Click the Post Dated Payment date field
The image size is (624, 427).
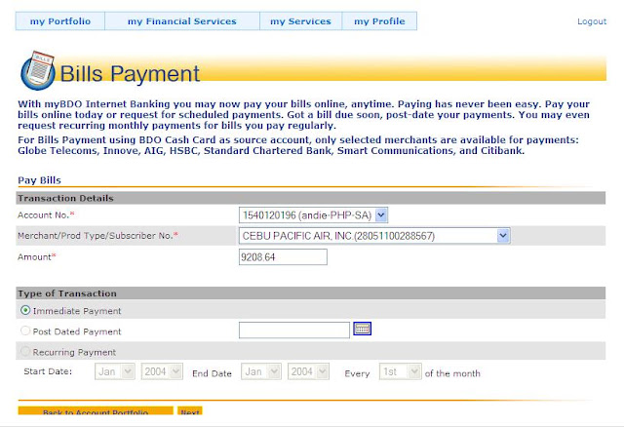pyautogui.click(x=294, y=330)
